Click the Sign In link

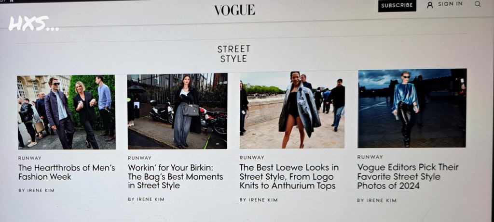pyautogui.click(x=450, y=4)
